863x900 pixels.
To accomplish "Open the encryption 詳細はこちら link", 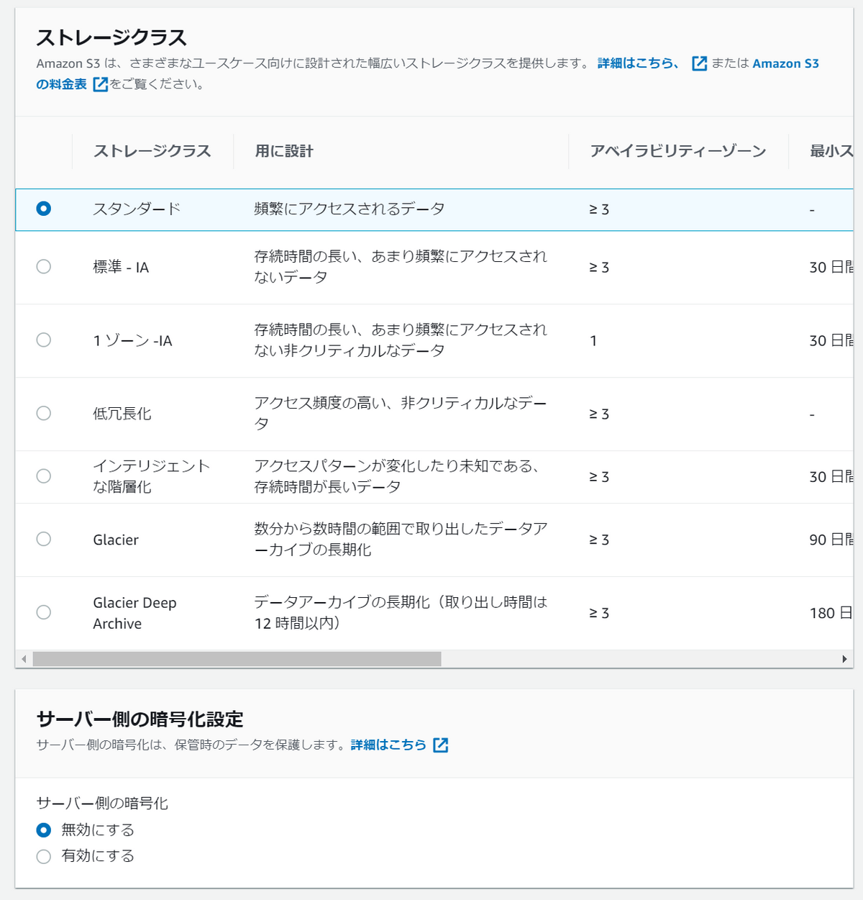I will tap(388, 745).
